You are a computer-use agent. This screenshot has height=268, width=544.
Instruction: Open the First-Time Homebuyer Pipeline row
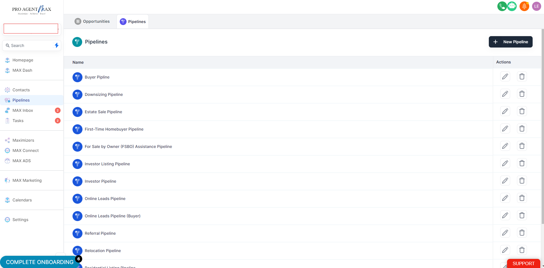pyautogui.click(x=278, y=129)
